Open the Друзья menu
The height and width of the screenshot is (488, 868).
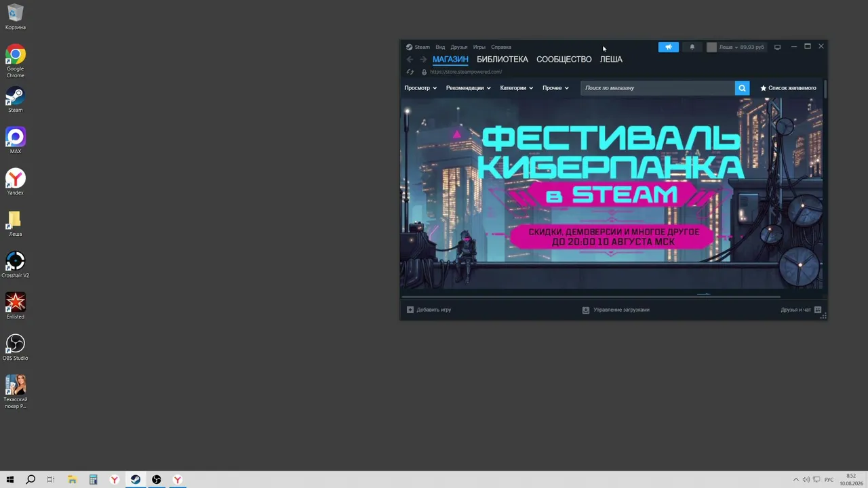click(459, 47)
